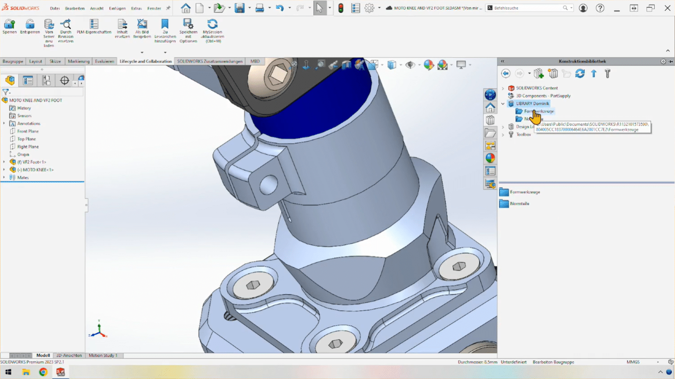Pin the Konstruktionsbibliothek panel open

(670, 61)
